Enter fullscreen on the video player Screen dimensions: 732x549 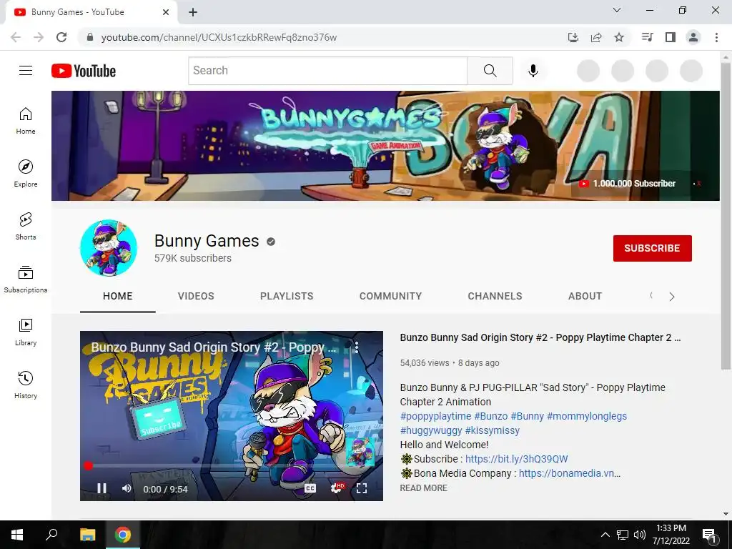pyautogui.click(x=362, y=488)
